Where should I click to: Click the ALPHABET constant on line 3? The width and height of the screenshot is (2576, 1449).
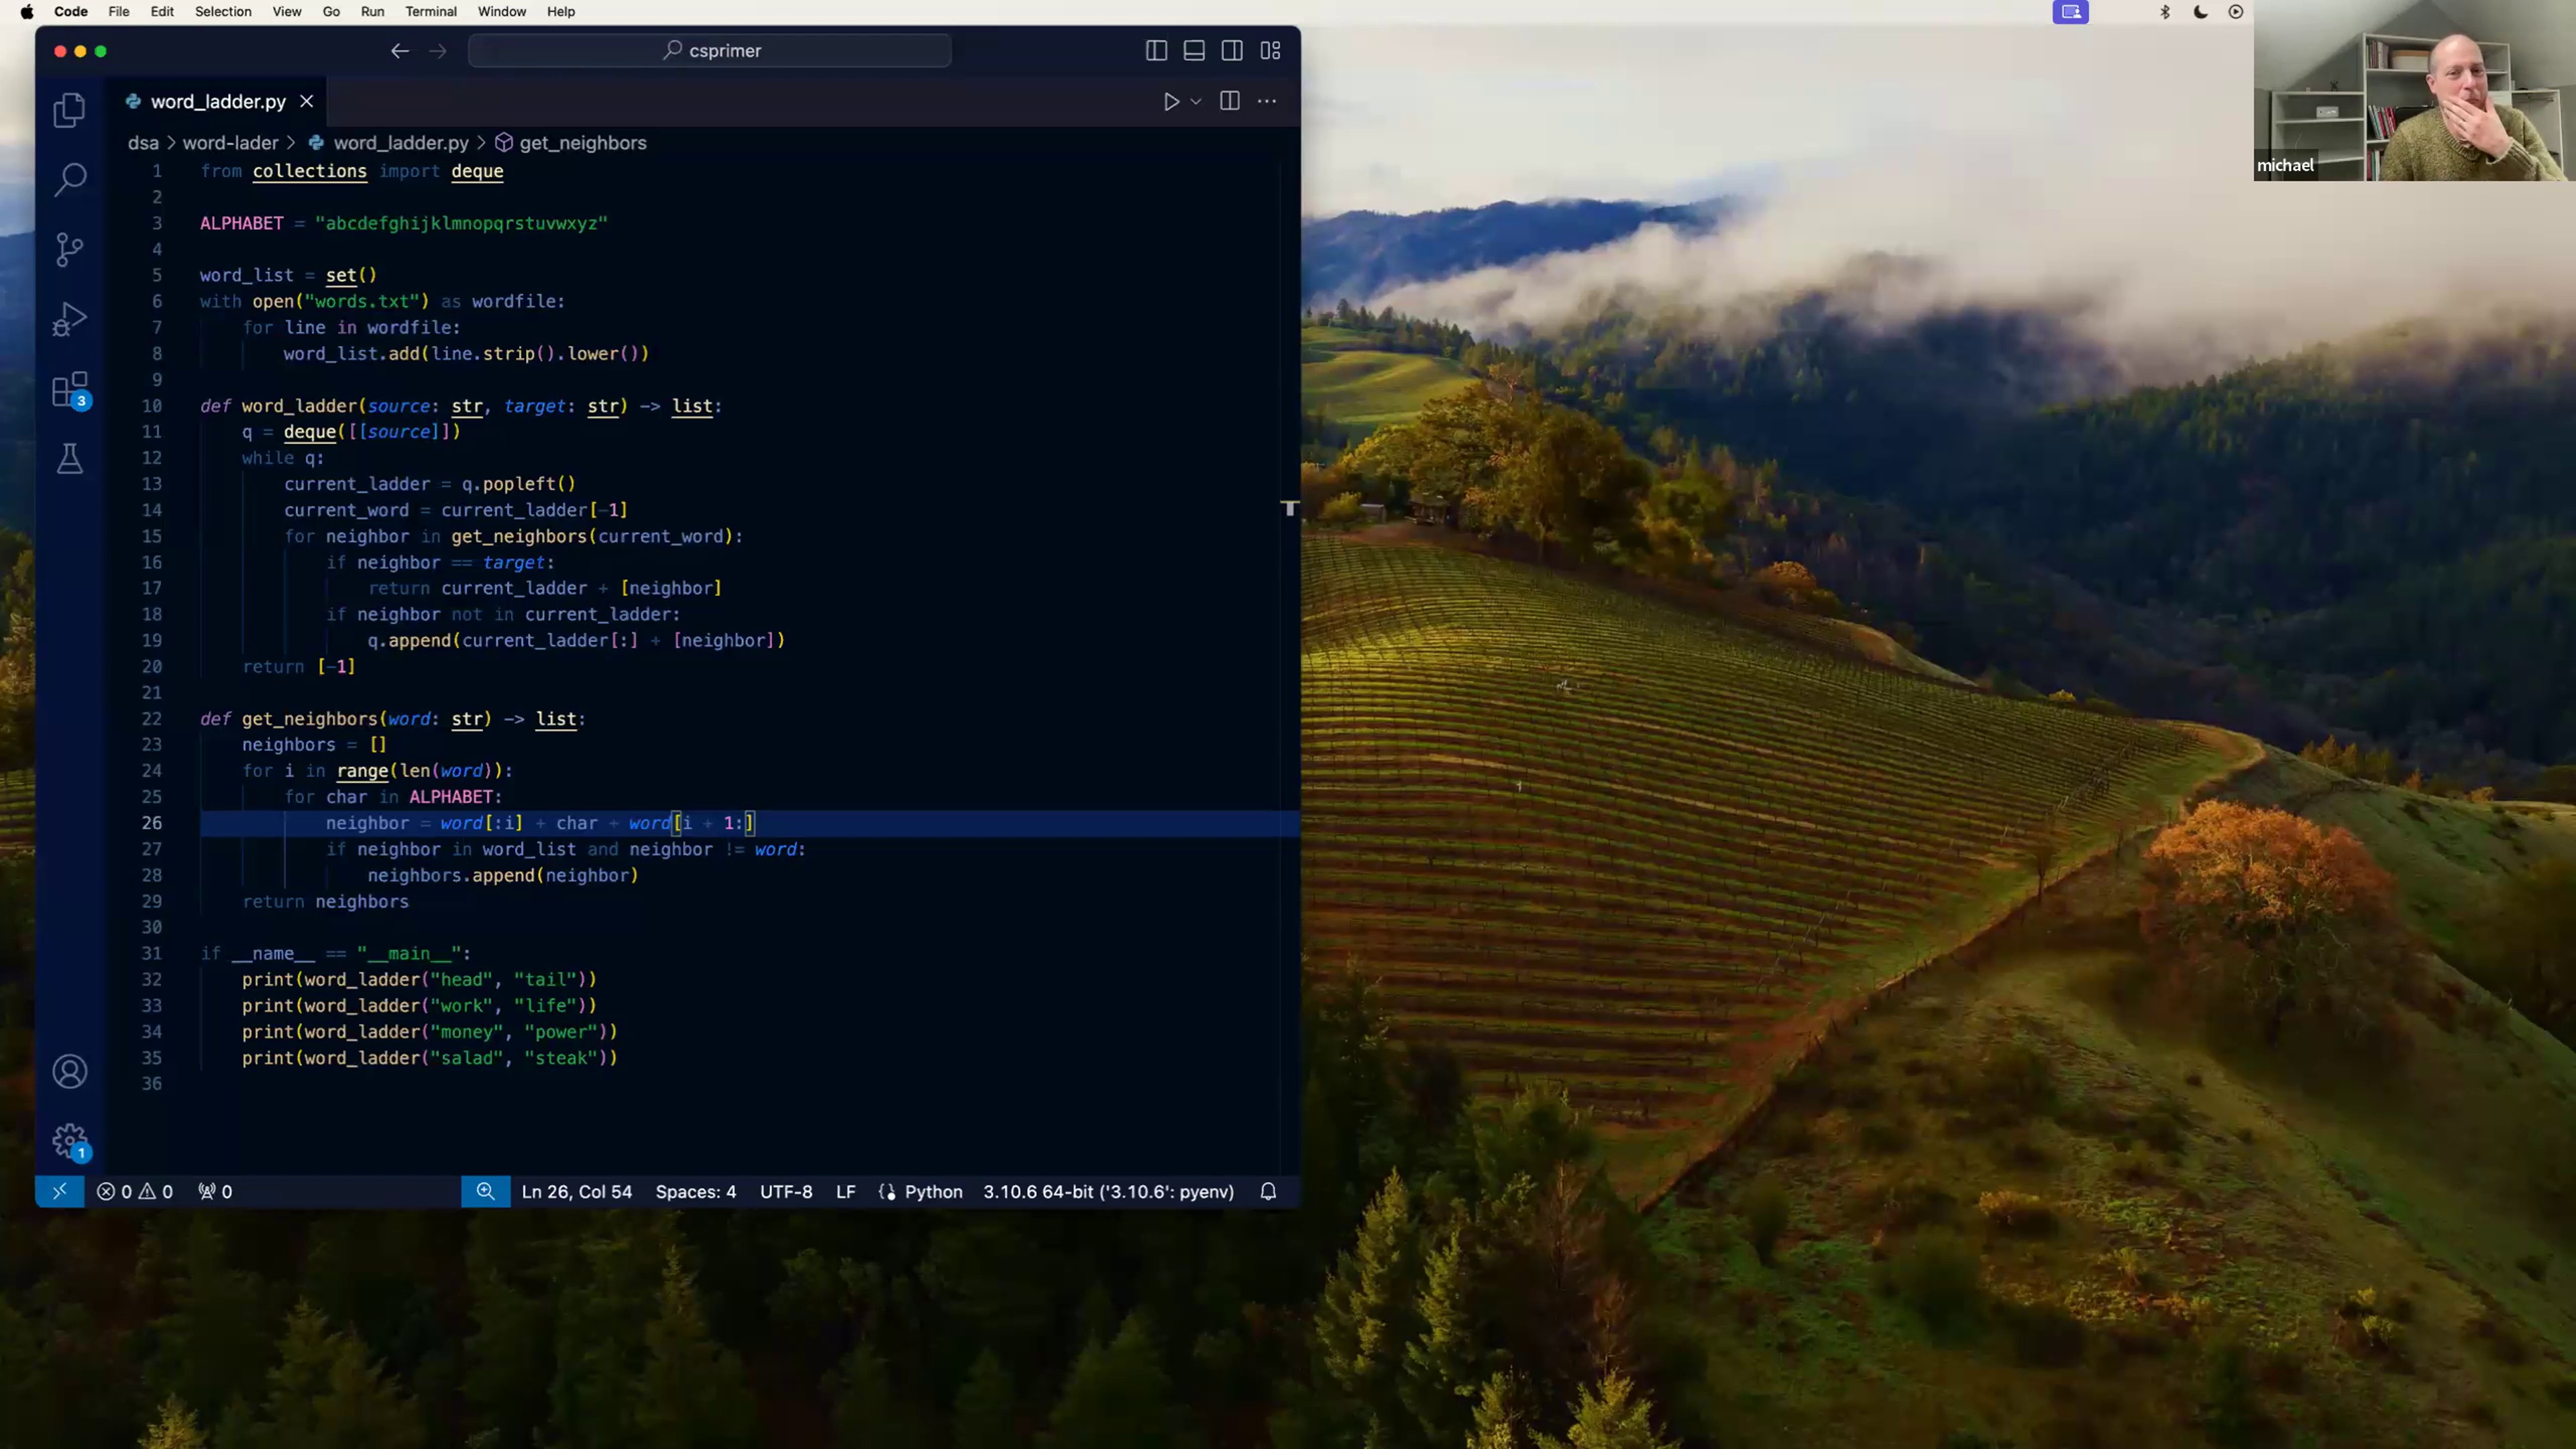pyautogui.click(x=241, y=223)
